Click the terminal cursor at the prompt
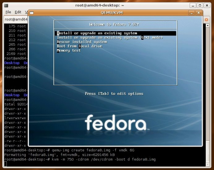Viewport: 214px width, 170px height. click(x=6, y=164)
